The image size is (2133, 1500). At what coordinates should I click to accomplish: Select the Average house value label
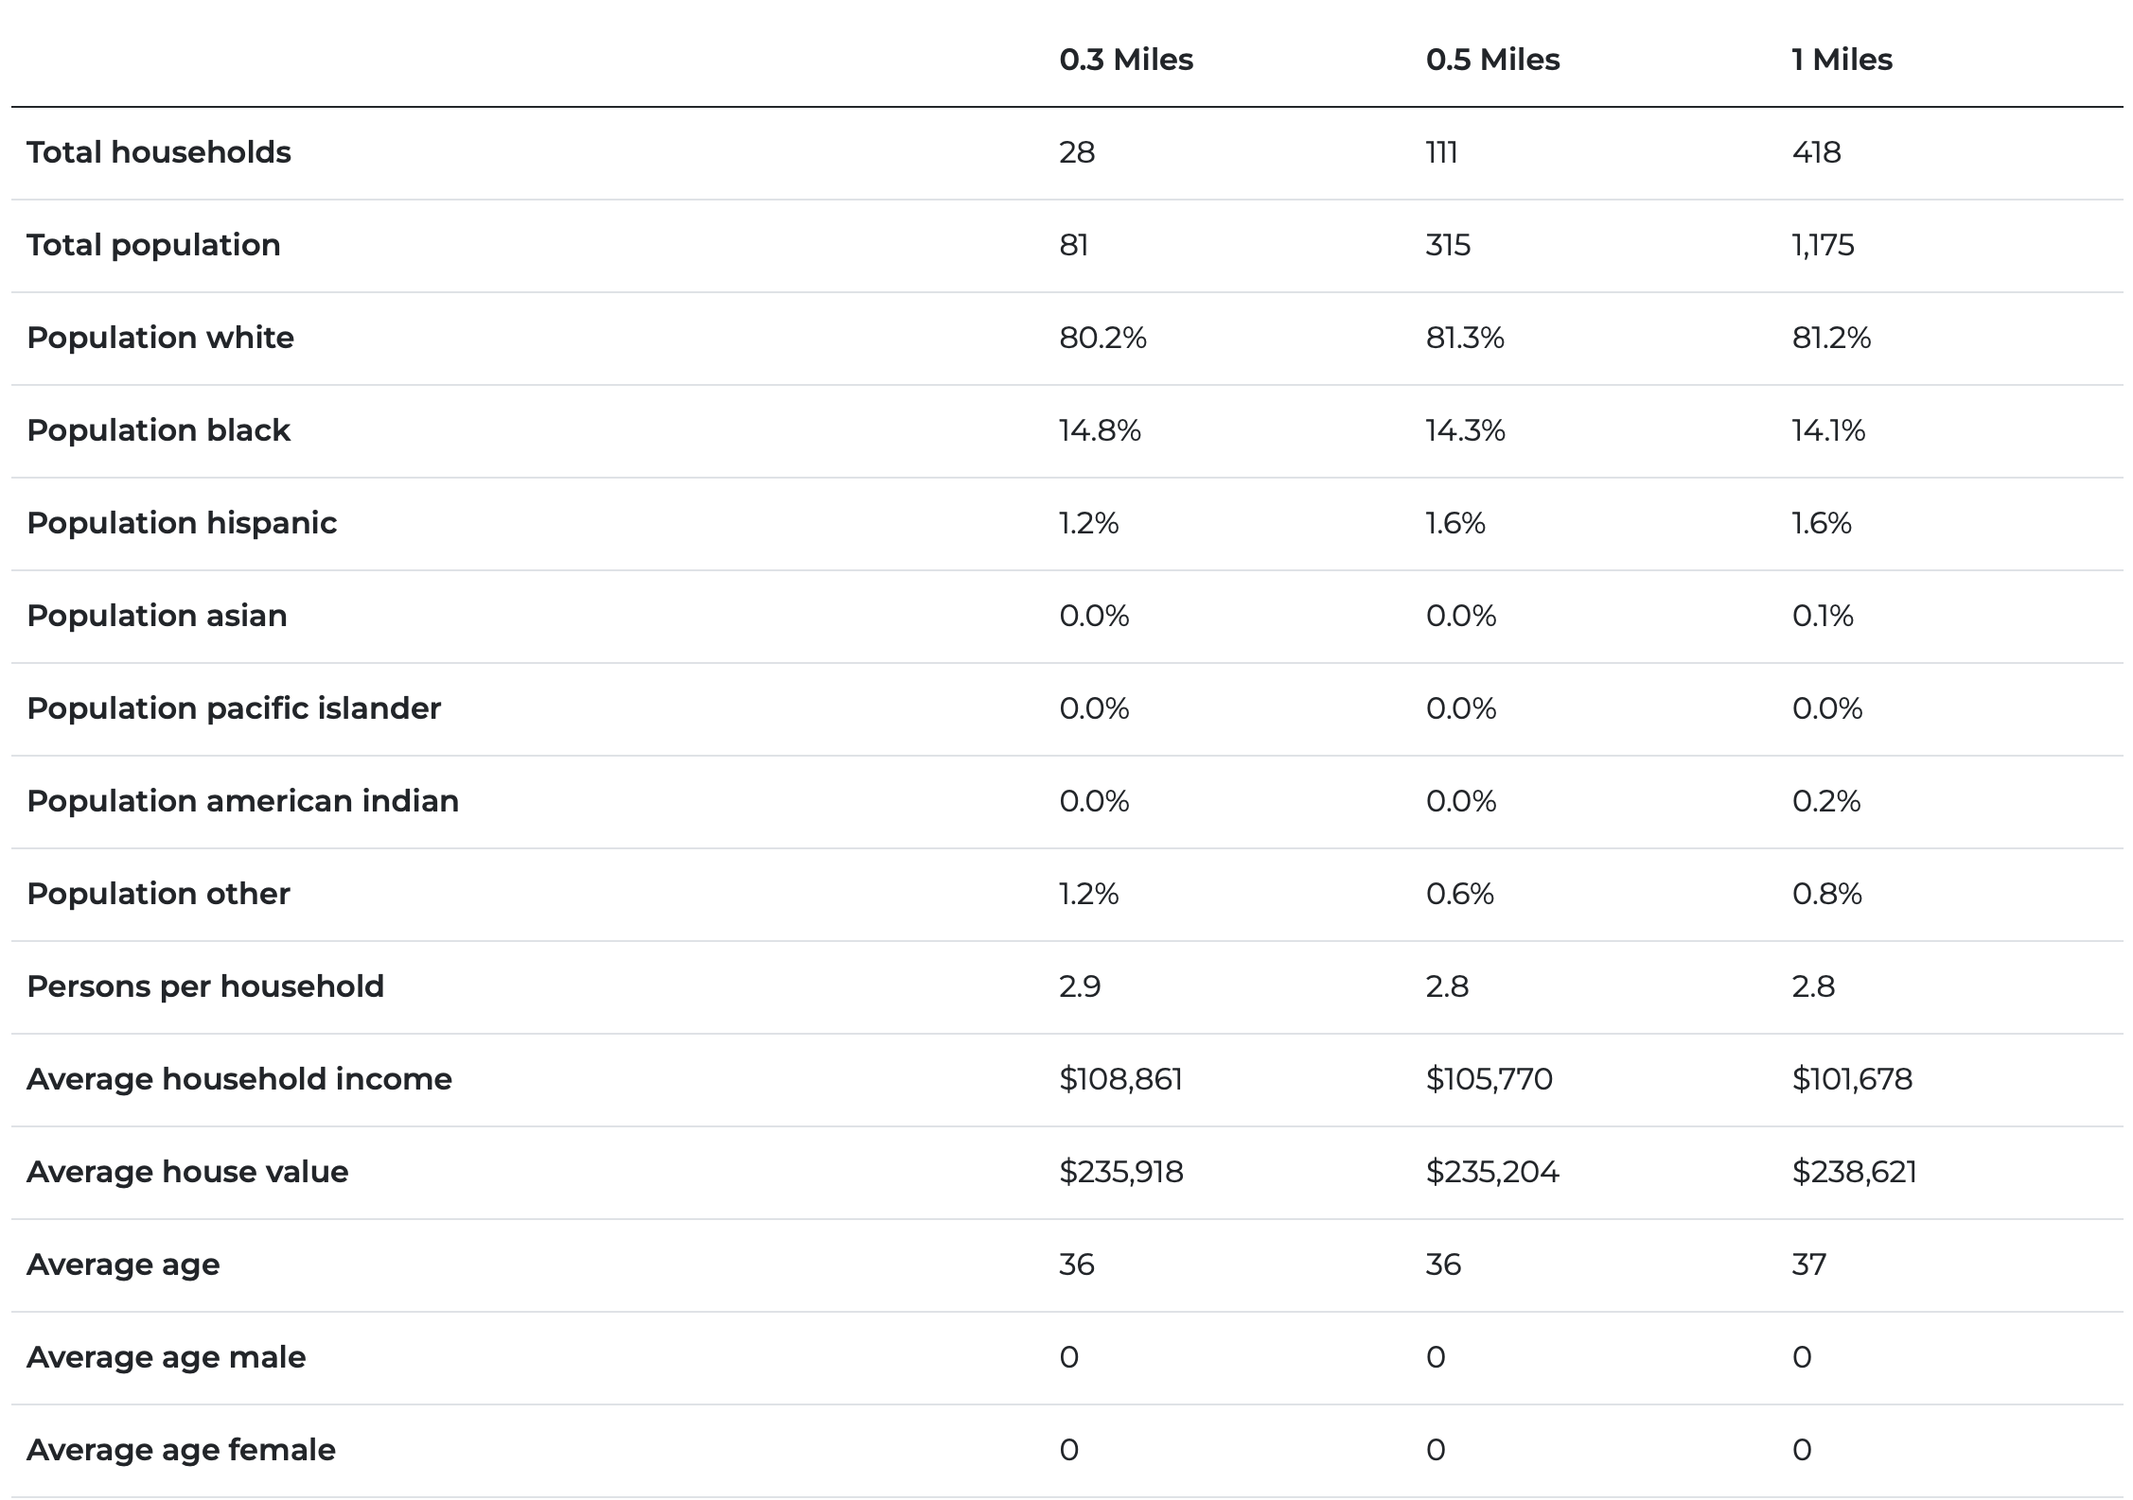click(187, 1172)
